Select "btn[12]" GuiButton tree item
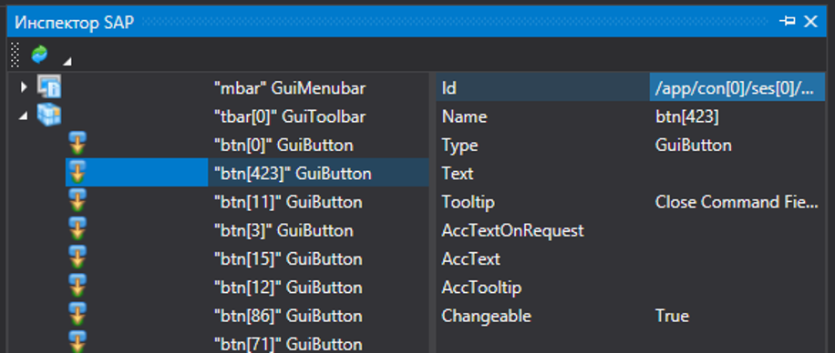Image resolution: width=835 pixels, height=353 pixels. tap(288, 287)
